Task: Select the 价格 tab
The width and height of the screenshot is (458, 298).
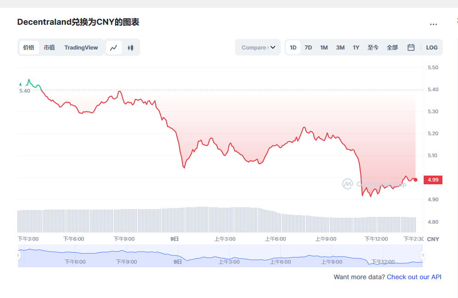Action: pos(29,47)
